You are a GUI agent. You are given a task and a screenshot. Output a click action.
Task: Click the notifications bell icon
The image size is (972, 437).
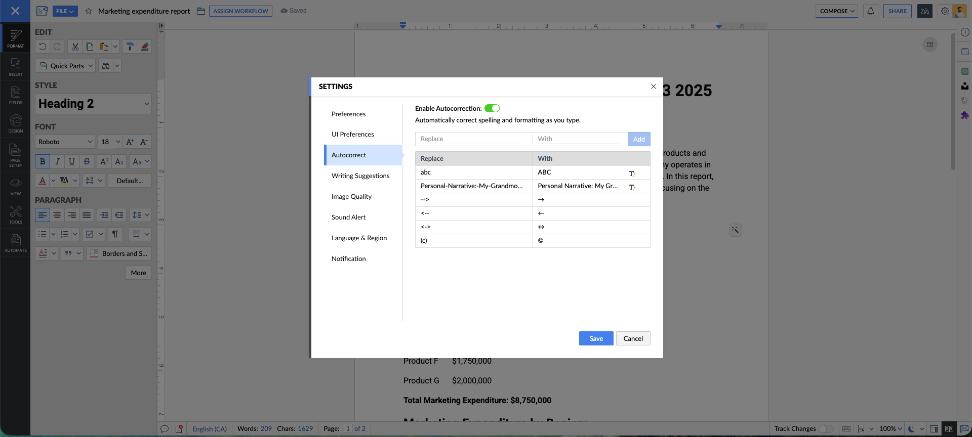(x=871, y=11)
